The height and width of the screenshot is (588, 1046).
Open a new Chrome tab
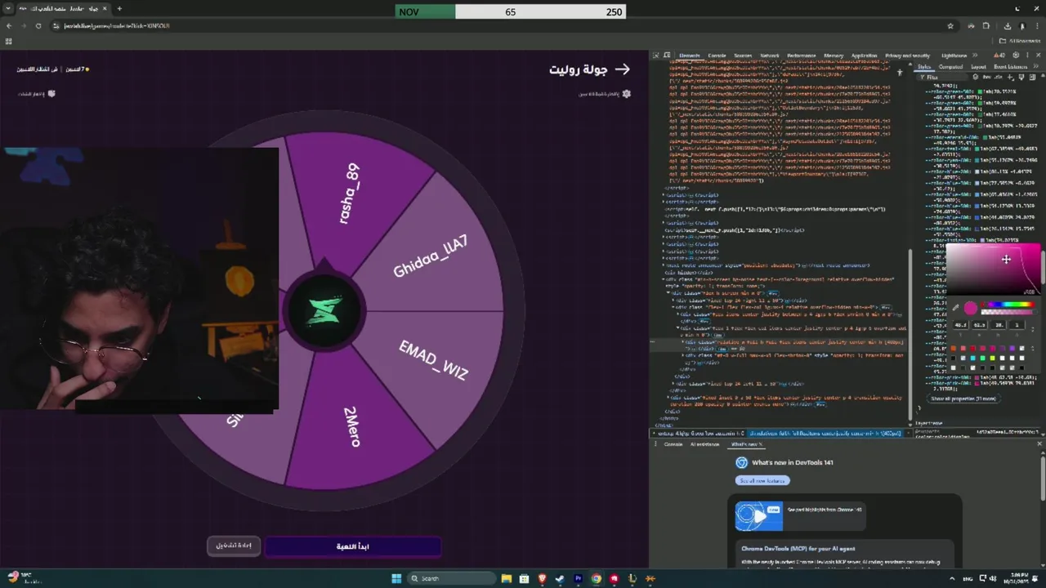tap(119, 9)
